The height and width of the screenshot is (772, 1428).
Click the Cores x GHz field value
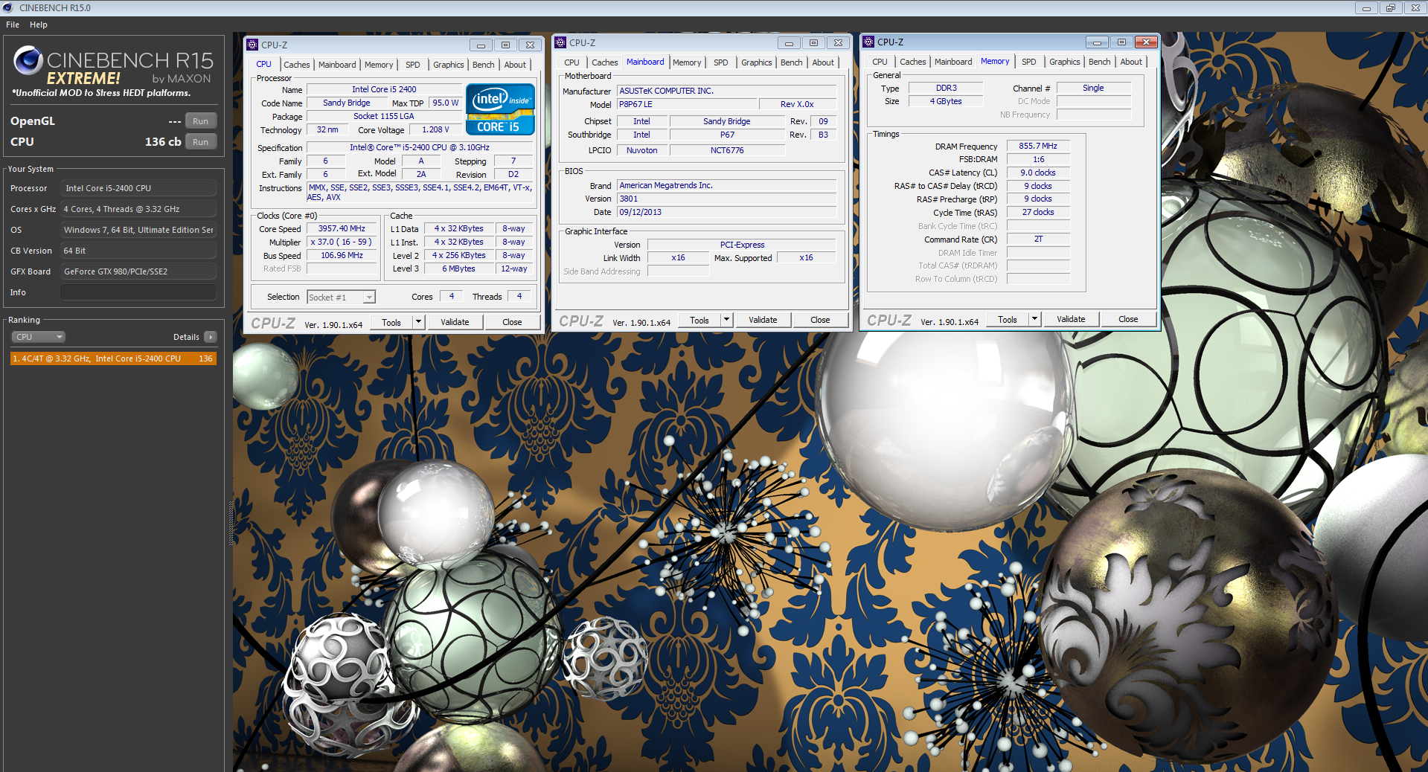click(x=138, y=209)
